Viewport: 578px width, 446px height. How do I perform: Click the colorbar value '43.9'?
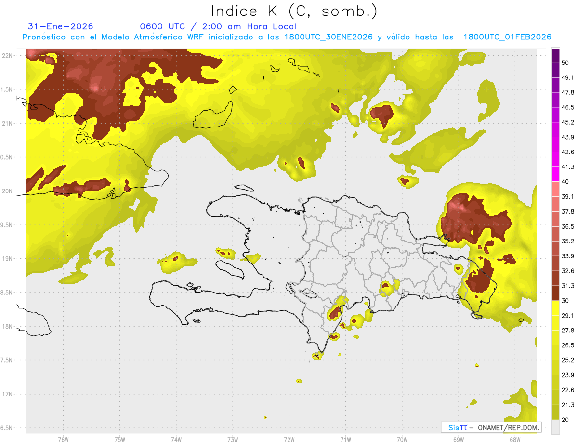(567, 137)
